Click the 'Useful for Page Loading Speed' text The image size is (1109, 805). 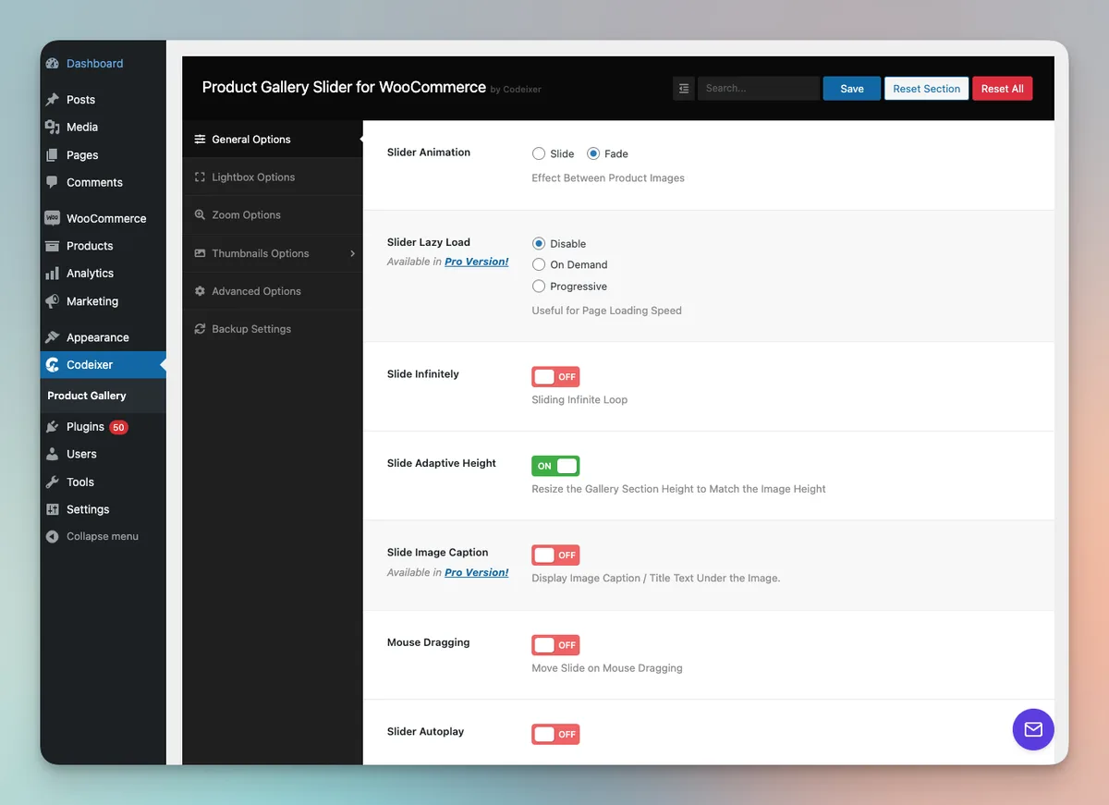pyautogui.click(x=606, y=311)
